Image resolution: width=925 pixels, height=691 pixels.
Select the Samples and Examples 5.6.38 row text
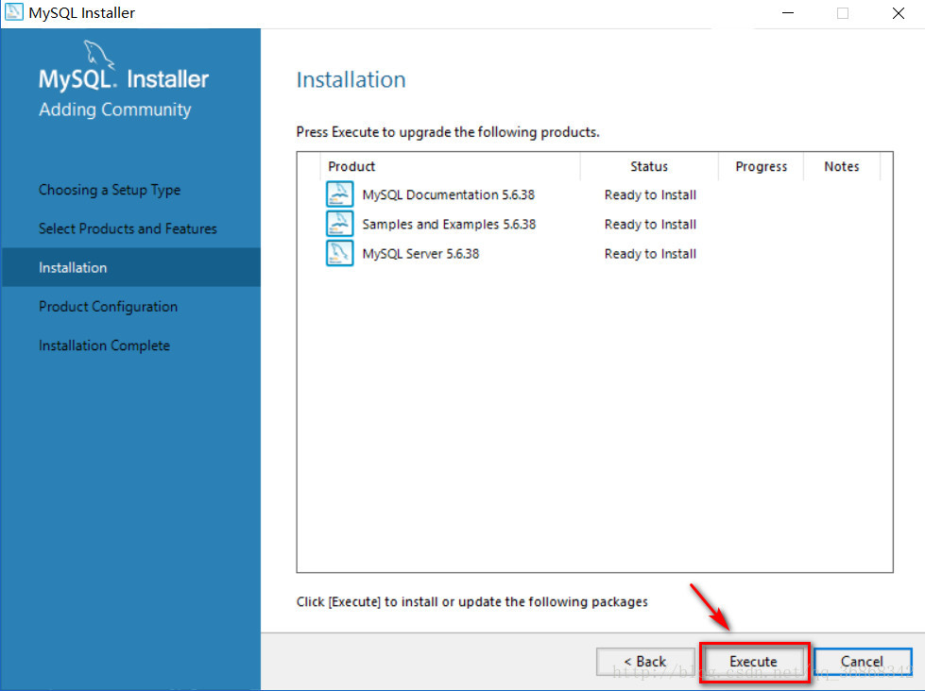click(449, 224)
